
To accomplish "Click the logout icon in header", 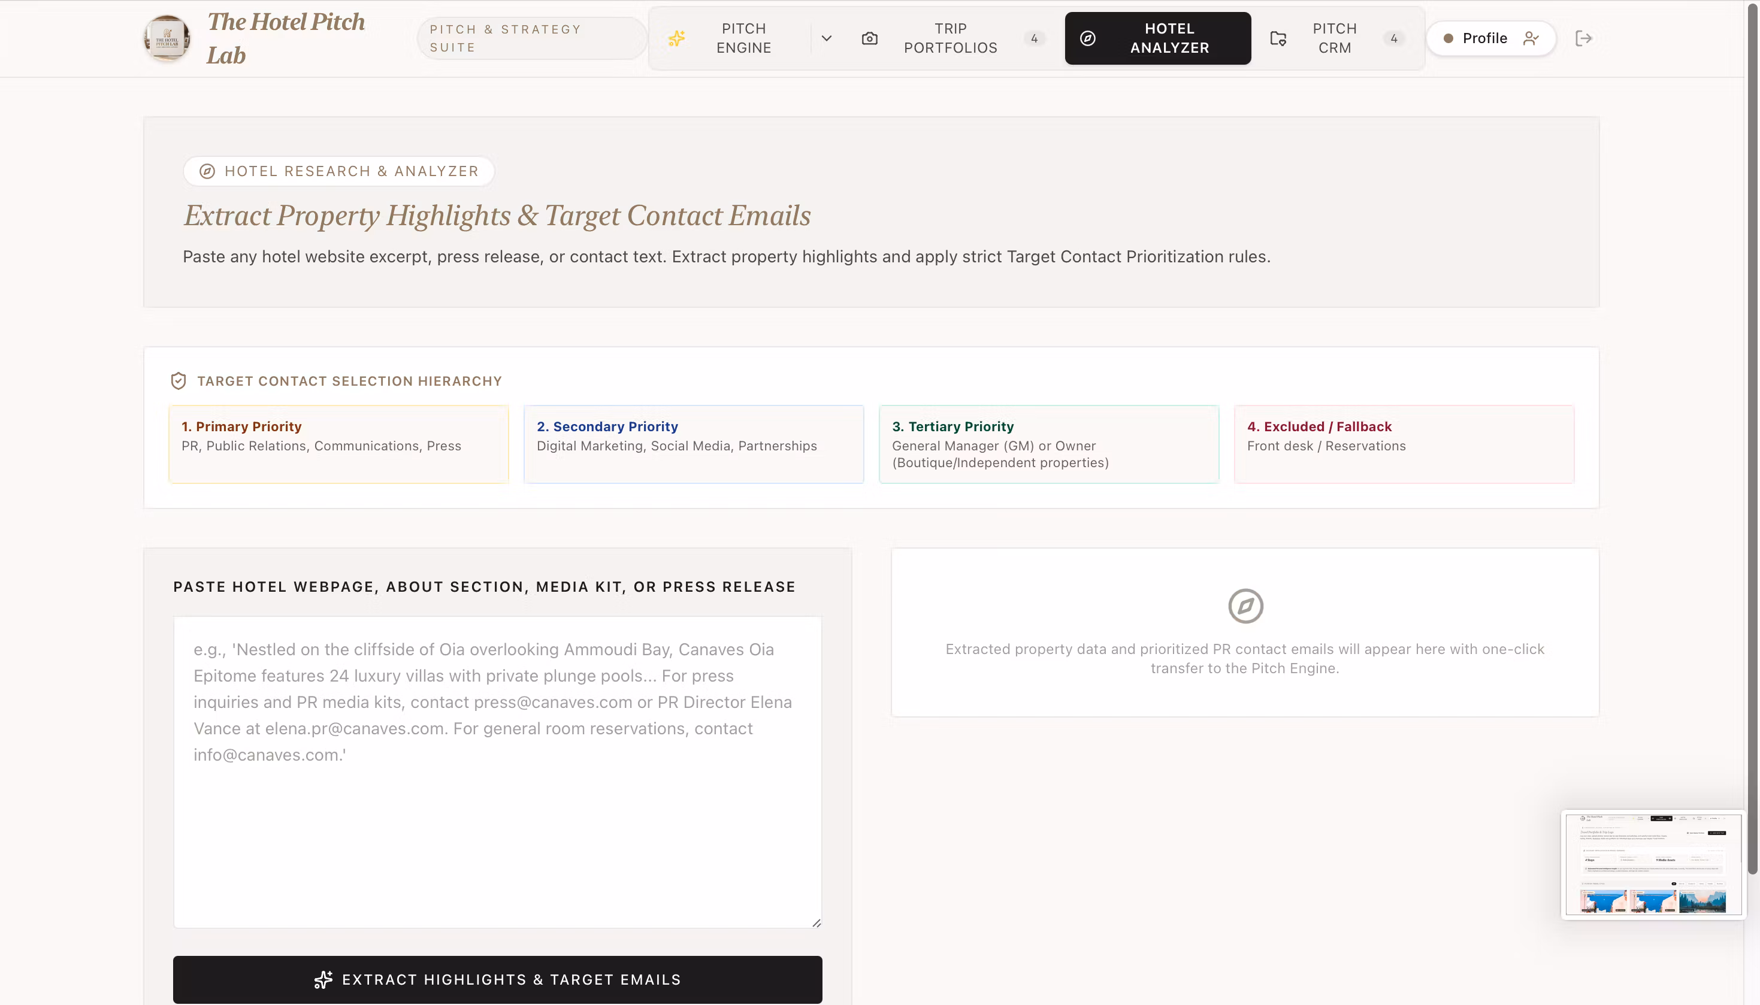I will point(1583,38).
